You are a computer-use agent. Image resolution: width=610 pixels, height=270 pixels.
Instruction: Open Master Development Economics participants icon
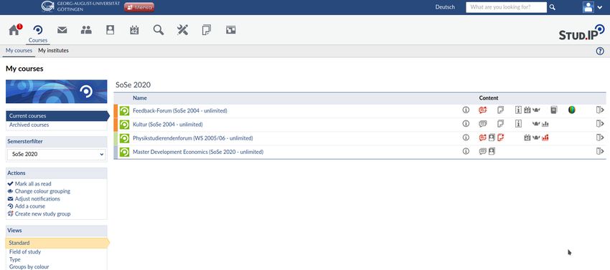click(492, 152)
